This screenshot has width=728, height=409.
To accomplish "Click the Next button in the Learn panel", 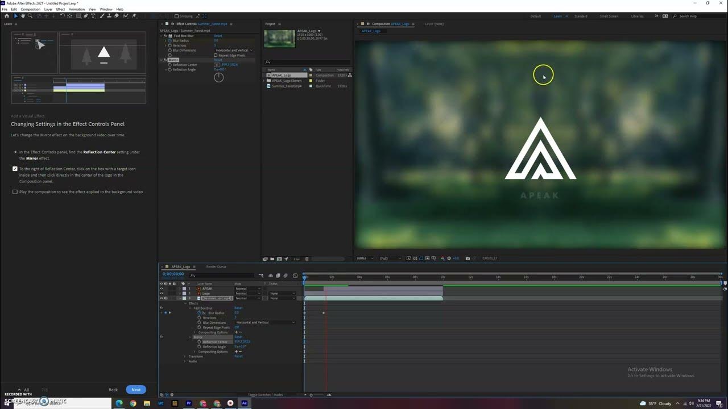I will pyautogui.click(x=135, y=390).
